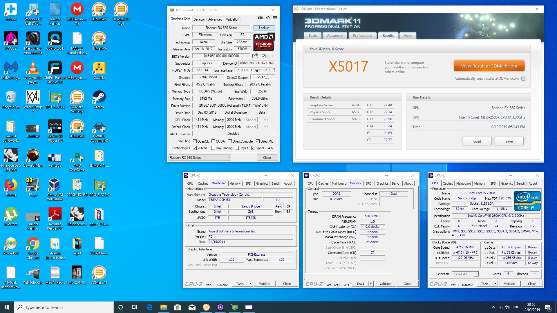Viewport: 557px width, 313px height.
Task: Click GPU-Z Name field Radeon RX 580
Action: pos(221,28)
